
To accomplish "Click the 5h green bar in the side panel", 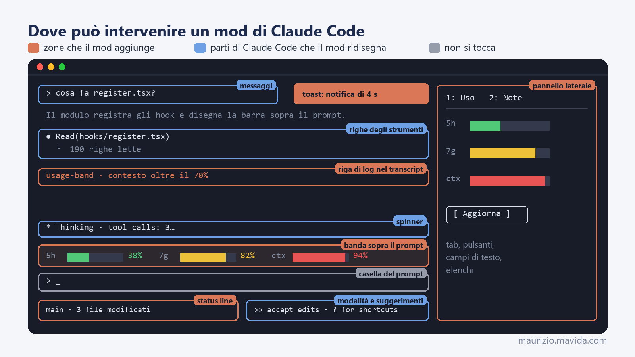I will click(x=485, y=125).
